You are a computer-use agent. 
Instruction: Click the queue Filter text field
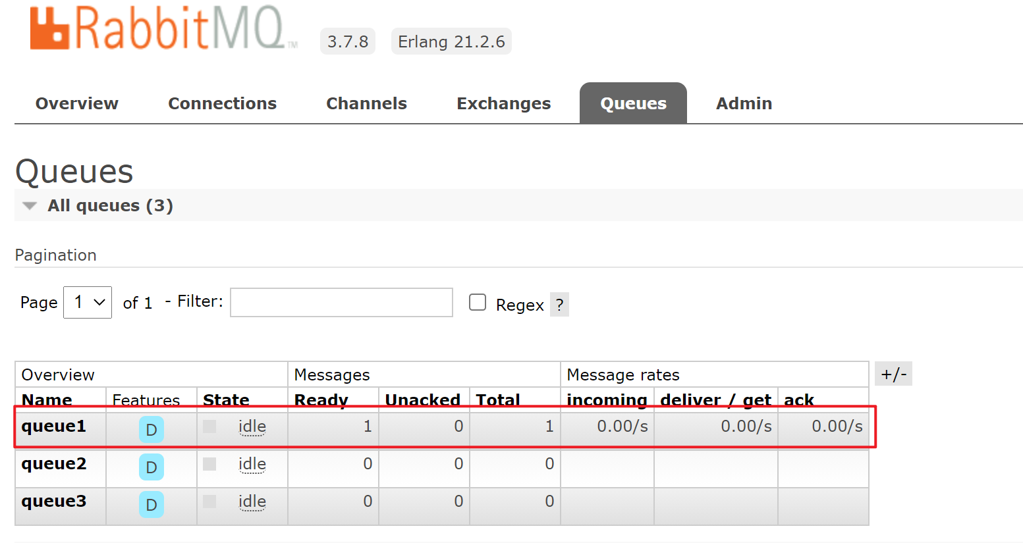pos(341,303)
